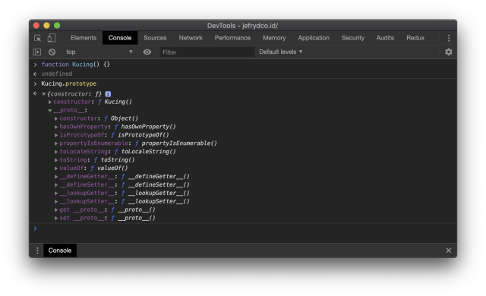Open the drawer three-dot menu beside Console
This screenshot has height=296, width=486.
(x=37, y=250)
